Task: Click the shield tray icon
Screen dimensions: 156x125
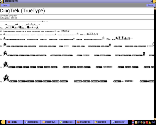Action: coord(141,122)
